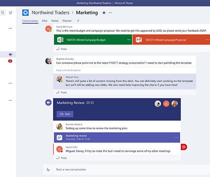Open the topmost sidebar ellipsis menu
The image size is (210, 177).
(10, 28)
